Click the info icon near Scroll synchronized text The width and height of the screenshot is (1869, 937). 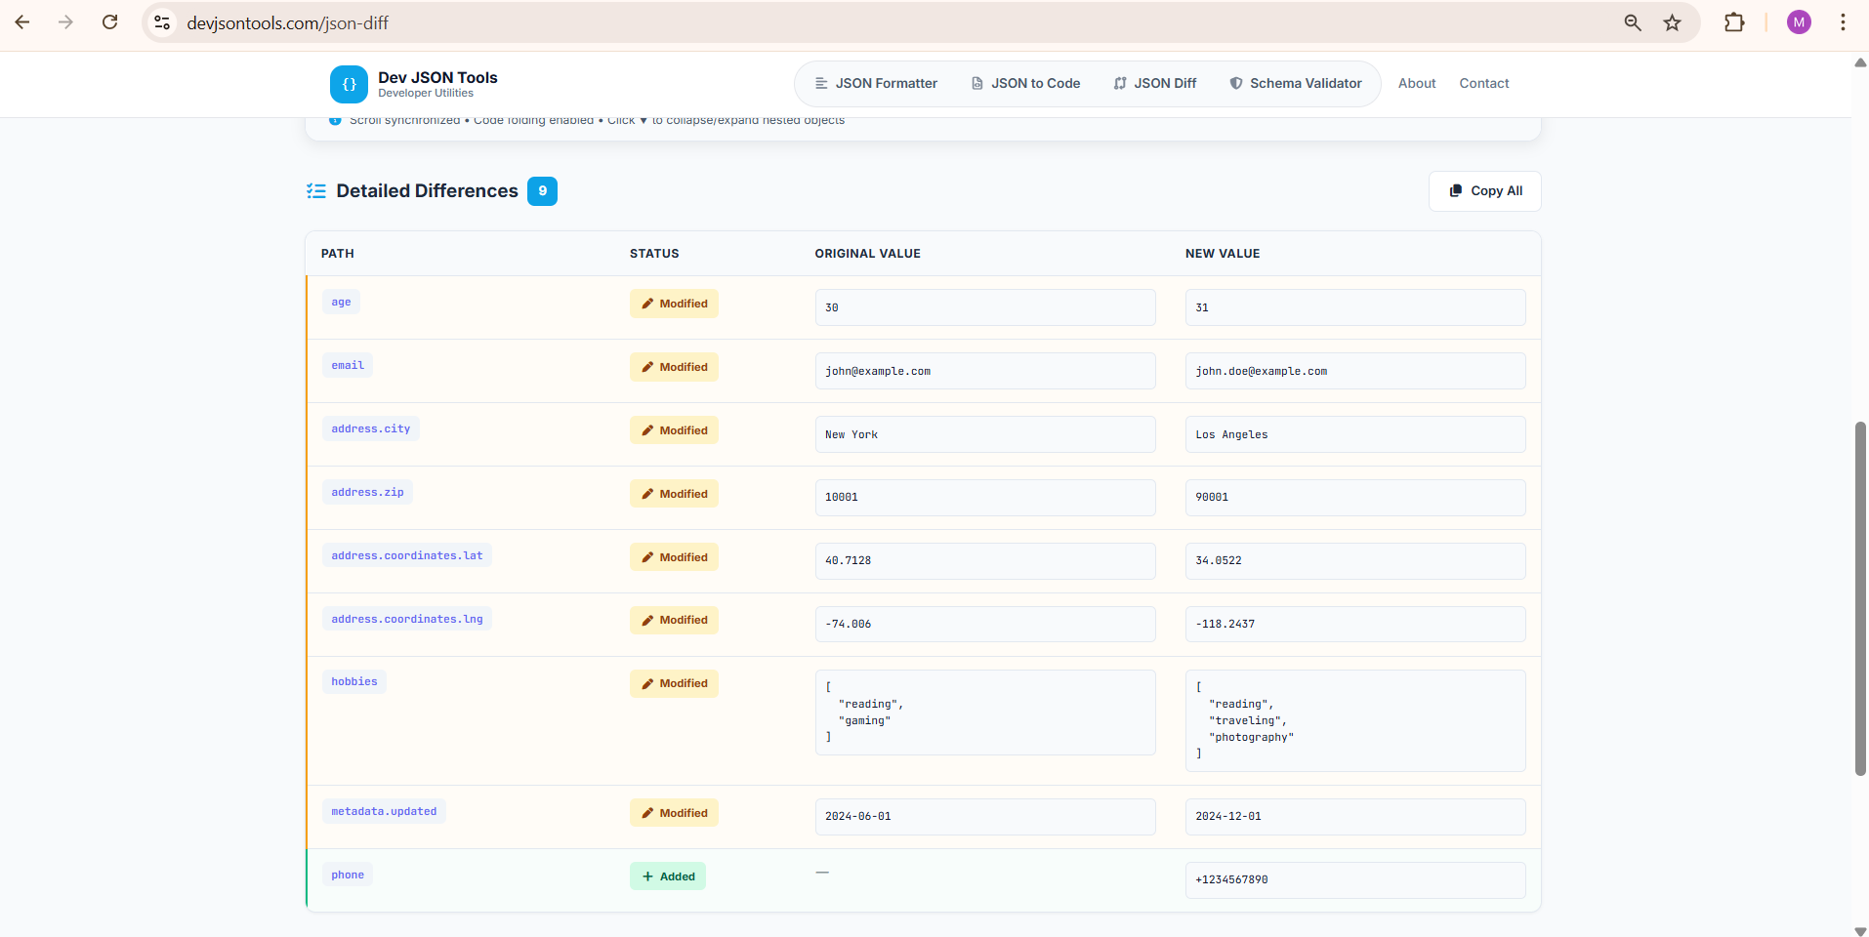click(335, 119)
